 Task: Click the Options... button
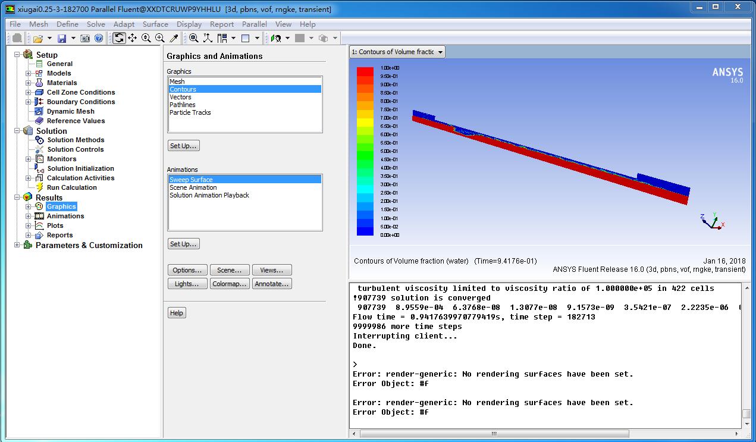[x=188, y=270]
